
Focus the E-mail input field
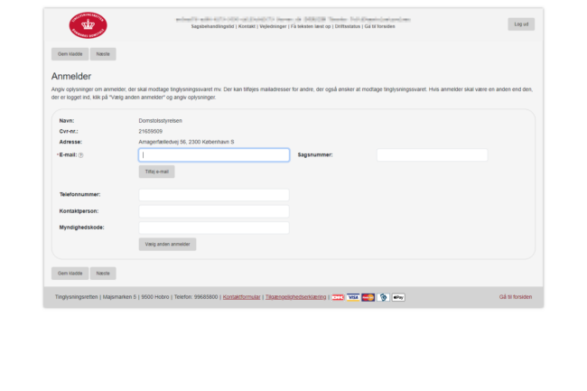click(x=214, y=155)
